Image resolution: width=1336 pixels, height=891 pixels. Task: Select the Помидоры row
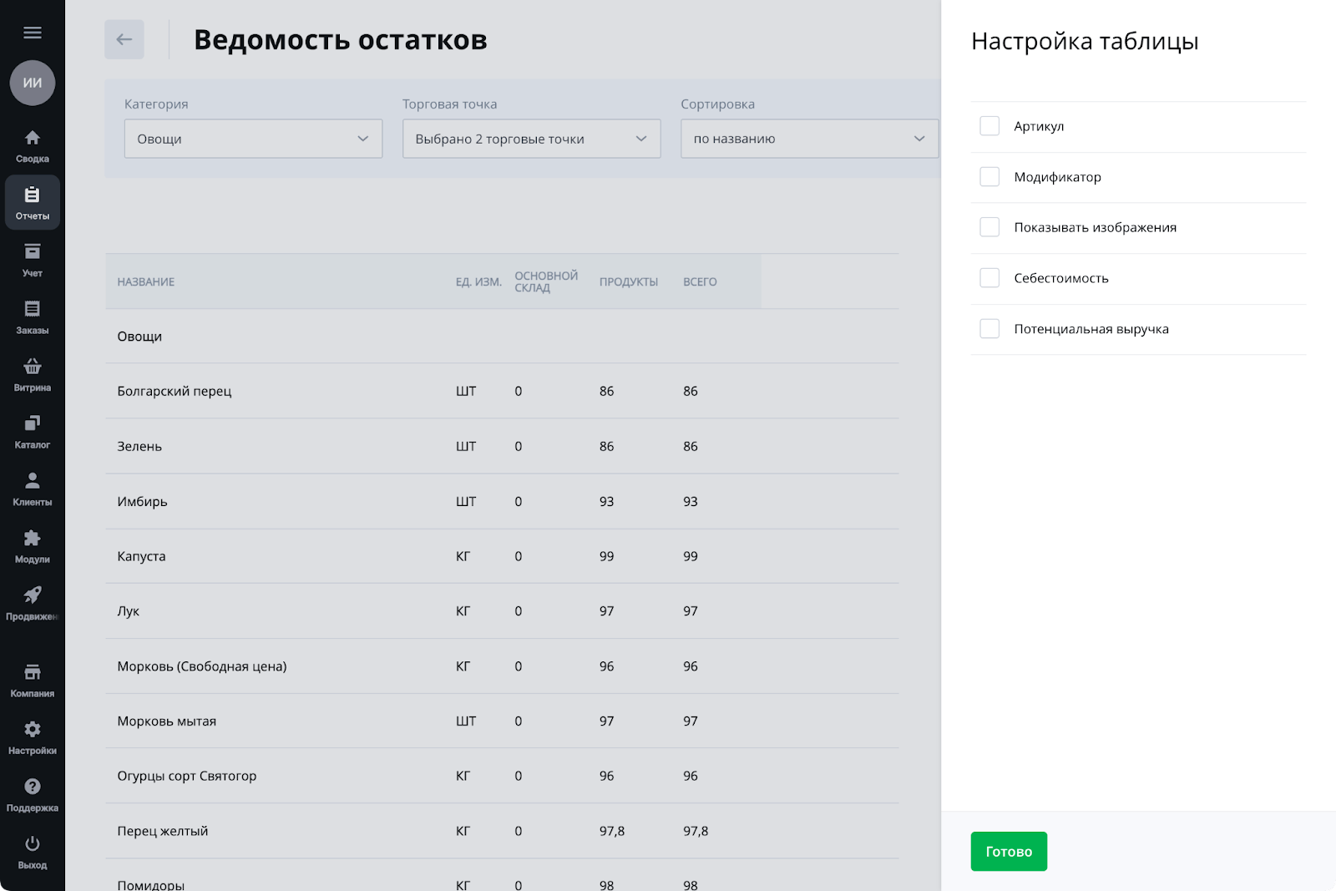[502, 876]
